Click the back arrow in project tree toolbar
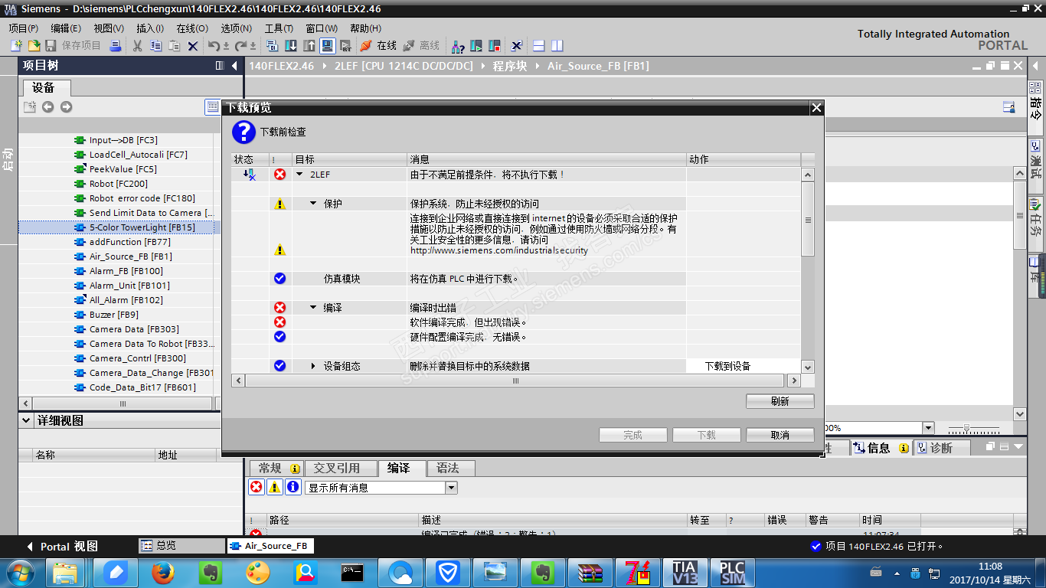1046x588 pixels. pos(47,107)
